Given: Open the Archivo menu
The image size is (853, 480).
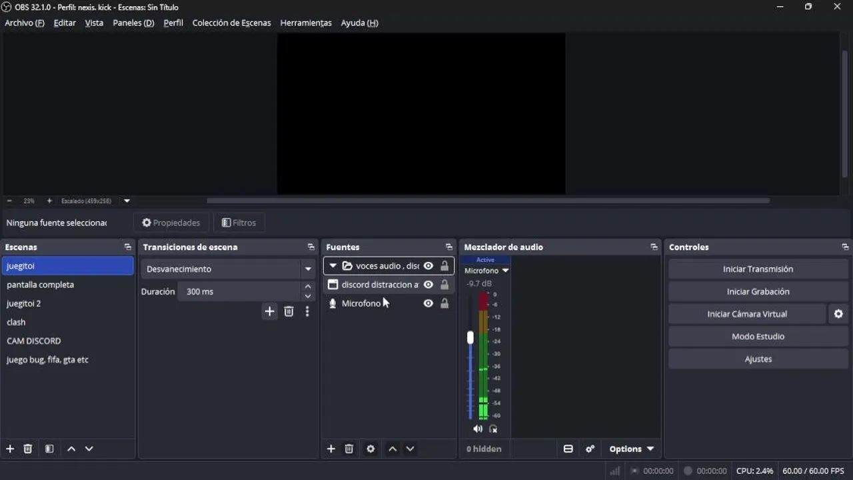Looking at the screenshot, I should tap(25, 23).
